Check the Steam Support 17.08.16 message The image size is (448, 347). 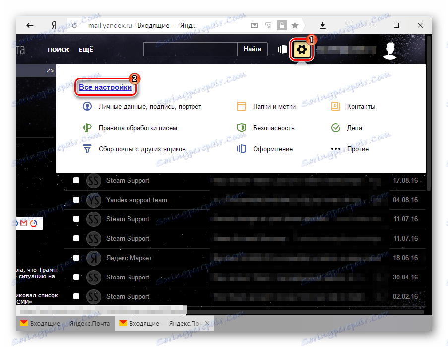tap(76, 180)
